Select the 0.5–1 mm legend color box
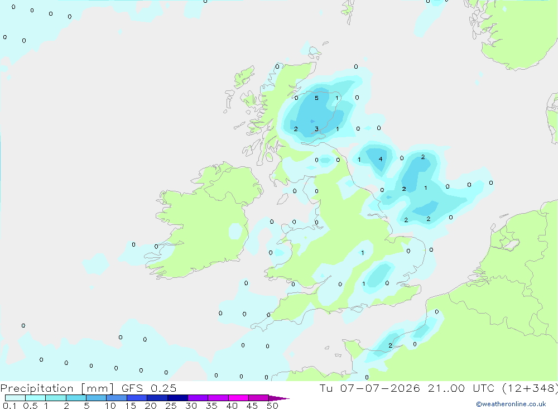This screenshot has height=409, width=558. point(35,398)
